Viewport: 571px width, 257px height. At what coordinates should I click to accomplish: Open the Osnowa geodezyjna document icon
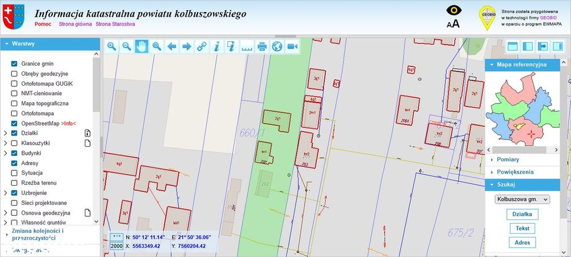coord(87,212)
